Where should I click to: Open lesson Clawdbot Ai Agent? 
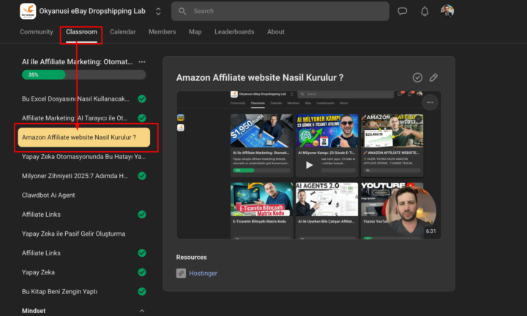[x=48, y=195]
